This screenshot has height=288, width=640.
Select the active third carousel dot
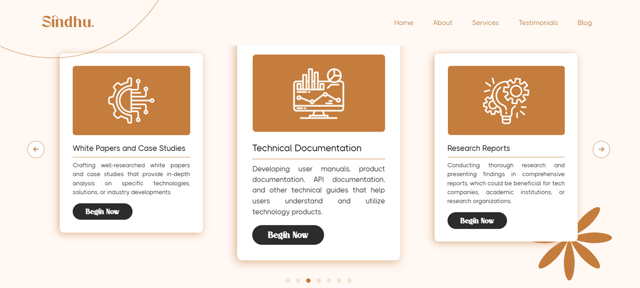coord(308,280)
